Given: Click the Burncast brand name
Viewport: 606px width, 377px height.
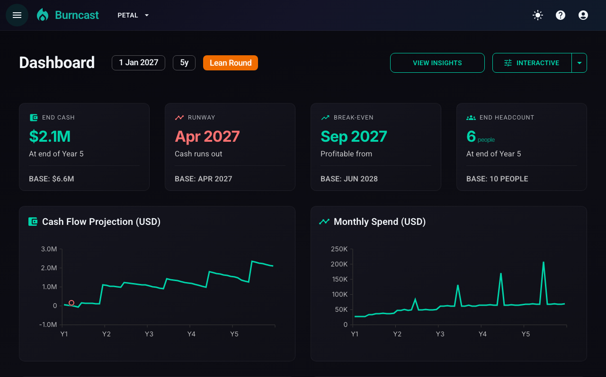Looking at the screenshot, I should click(77, 15).
